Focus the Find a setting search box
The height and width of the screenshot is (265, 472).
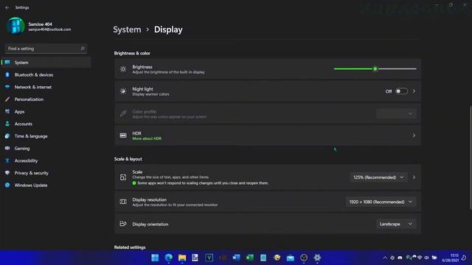[46, 49]
